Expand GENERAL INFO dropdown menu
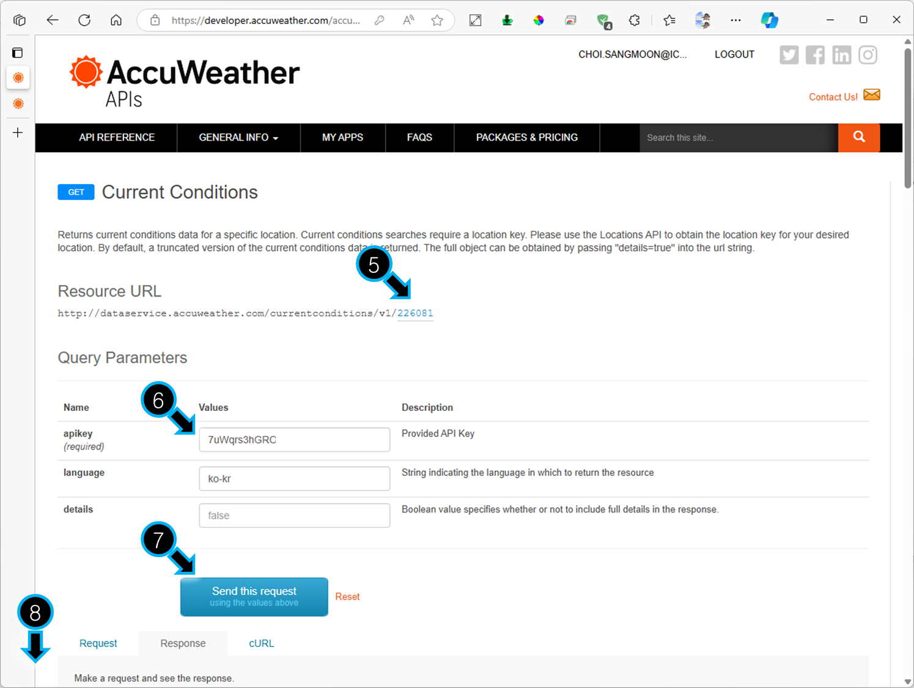The height and width of the screenshot is (688, 914). coord(238,138)
